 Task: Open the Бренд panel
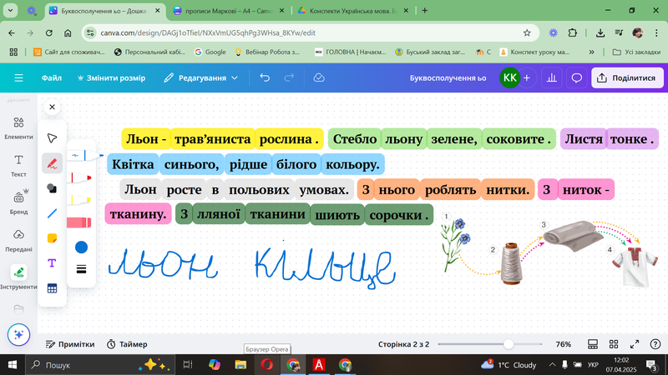(18, 202)
